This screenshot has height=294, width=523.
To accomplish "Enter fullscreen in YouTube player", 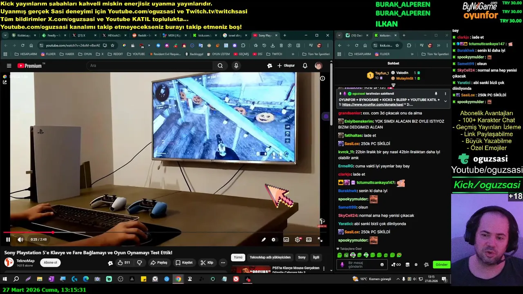I will point(320,240).
